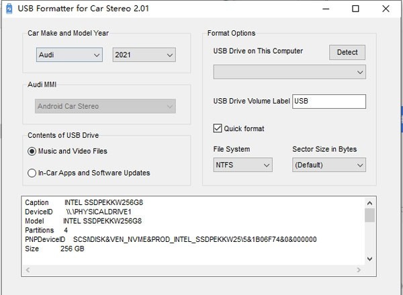The width and height of the screenshot is (403, 295).
Task: Click the Partitions value 4
Action: point(66,230)
